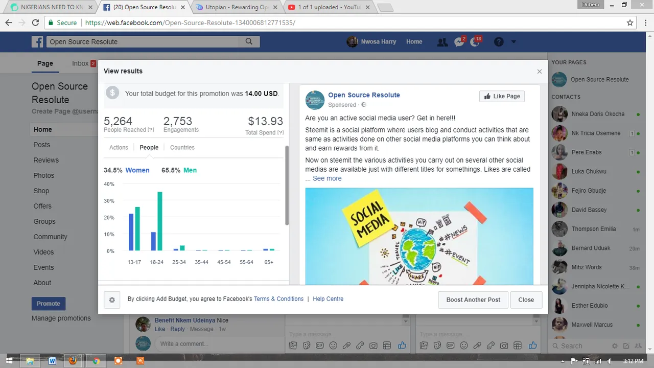Screen dimensions: 654x368
Task: Switch to NIGERIANS NEED TO KN browser tab
Action: coord(51,8)
